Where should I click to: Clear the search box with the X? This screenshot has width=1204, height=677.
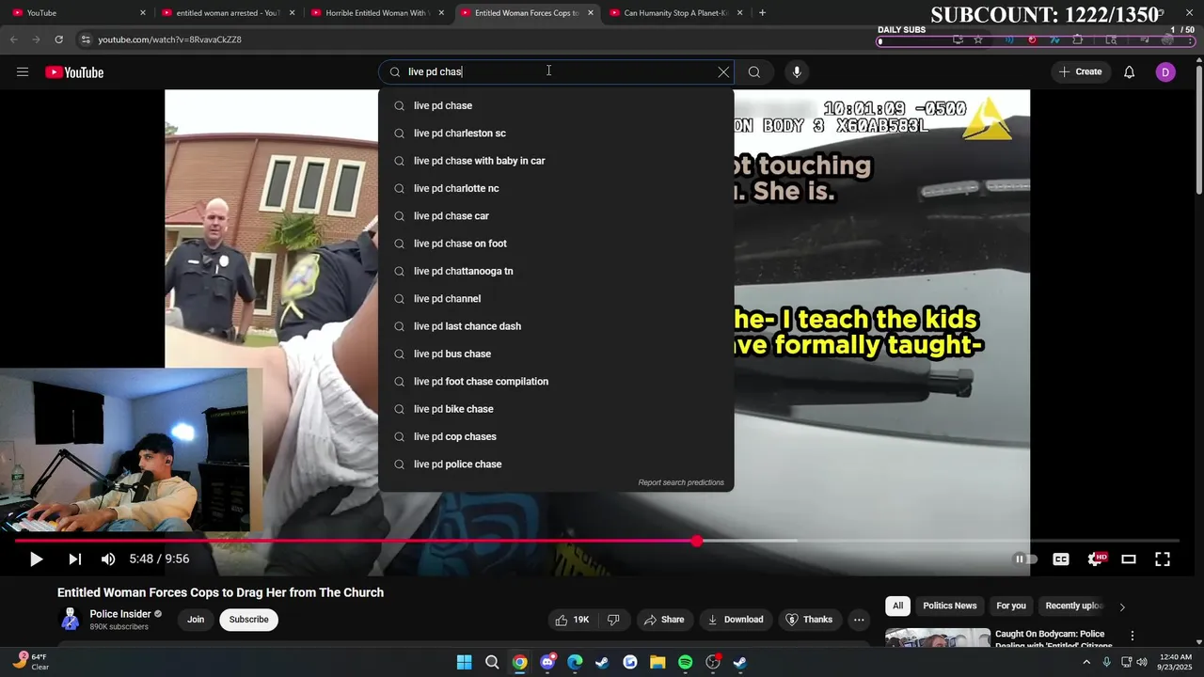(x=723, y=72)
